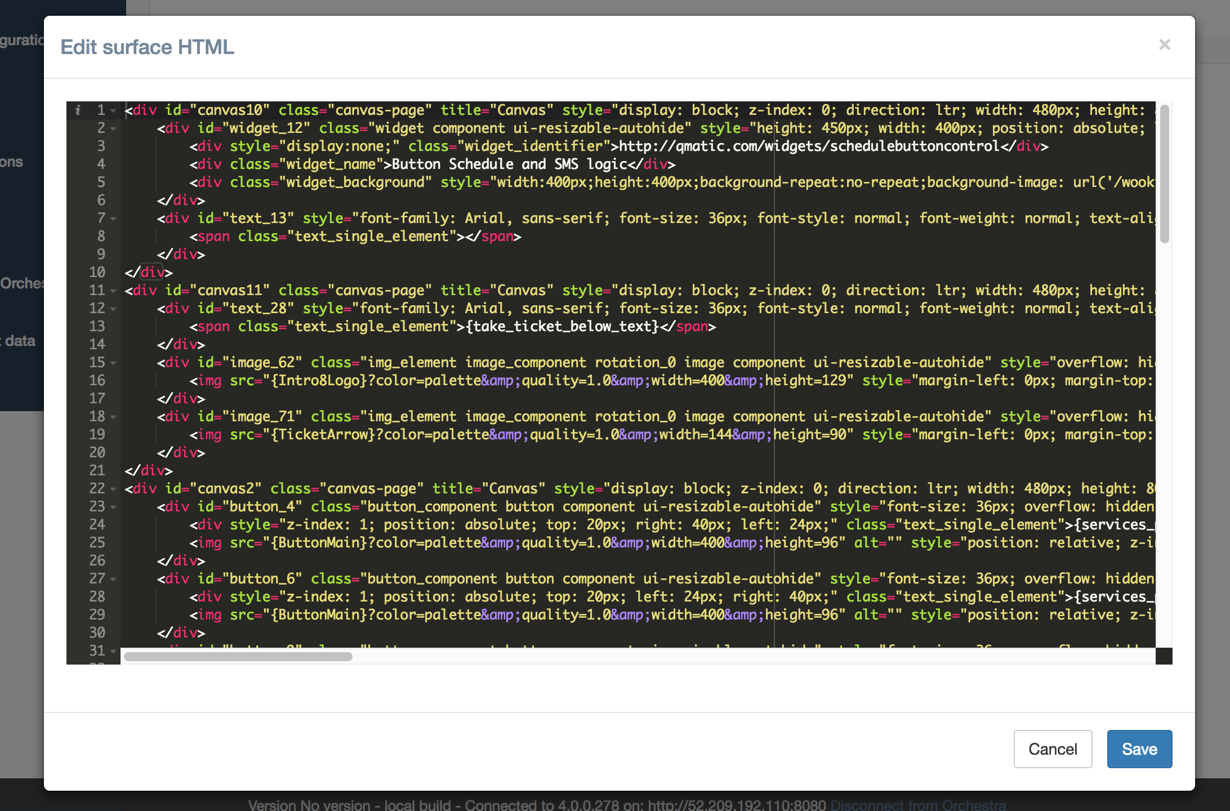Fold the button_6 div on line 27

tap(114, 579)
